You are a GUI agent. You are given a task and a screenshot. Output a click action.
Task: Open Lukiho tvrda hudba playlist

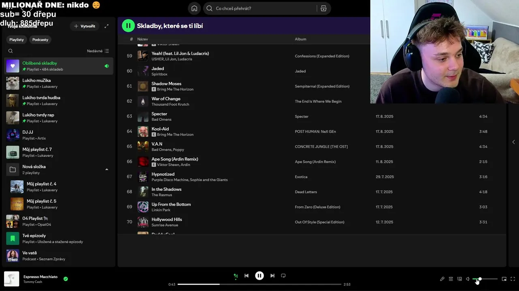59,100
